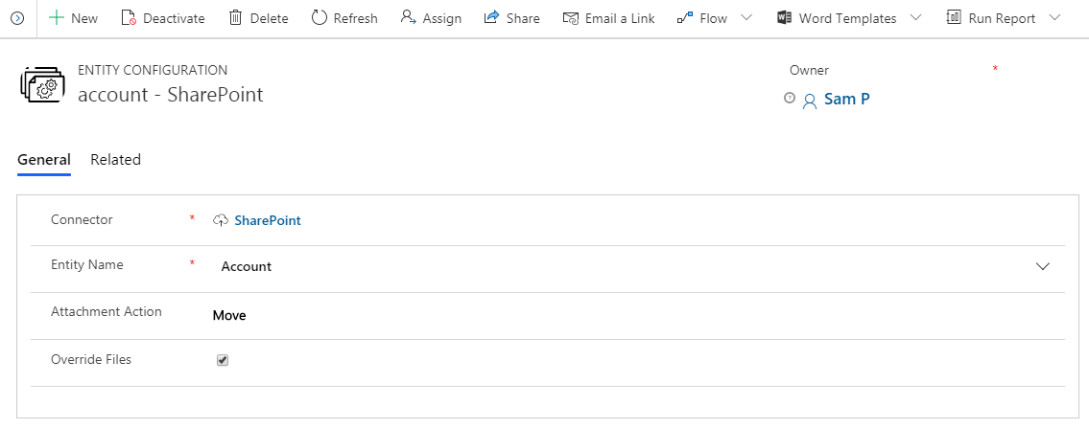Image resolution: width=1089 pixels, height=429 pixels.
Task: Click the Assign command label
Action: (442, 19)
